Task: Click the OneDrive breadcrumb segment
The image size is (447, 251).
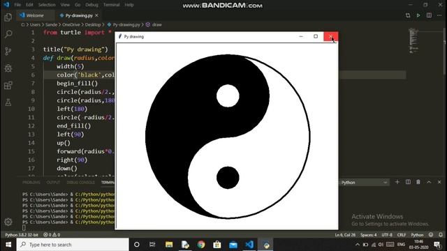Action: [71, 25]
